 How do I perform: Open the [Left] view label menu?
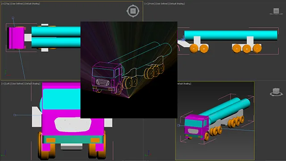click(8, 83)
